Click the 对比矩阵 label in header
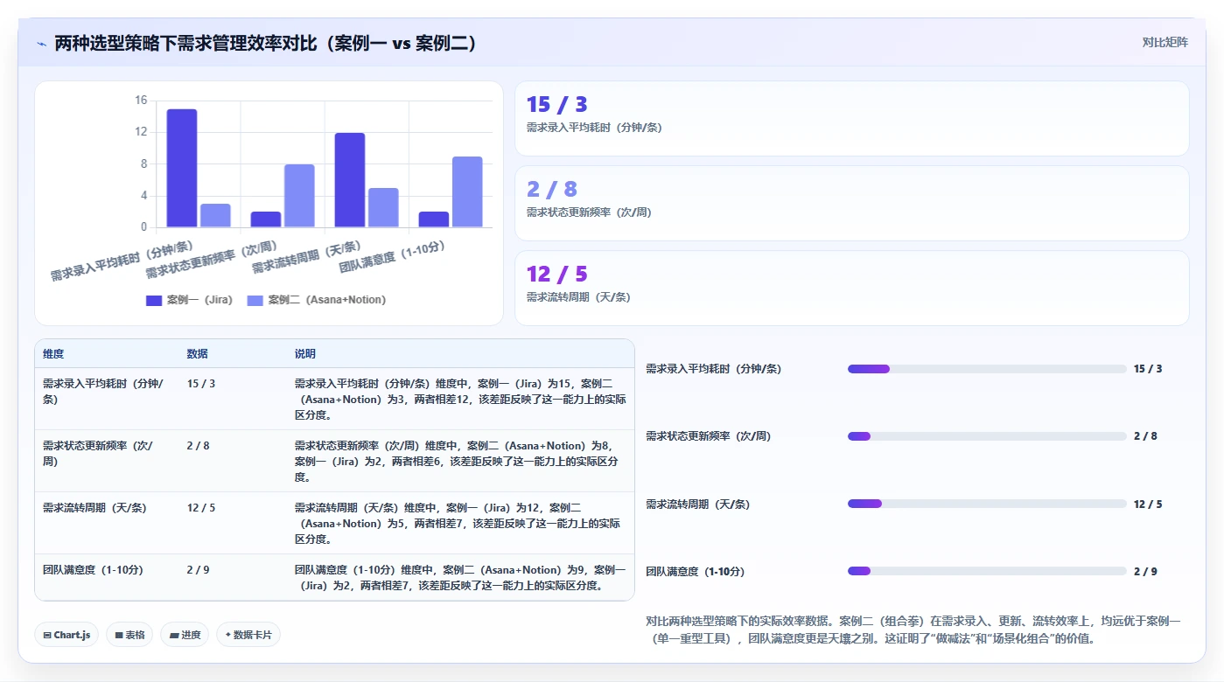This screenshot has width=1224, height=682. [x=1165, y=42]
